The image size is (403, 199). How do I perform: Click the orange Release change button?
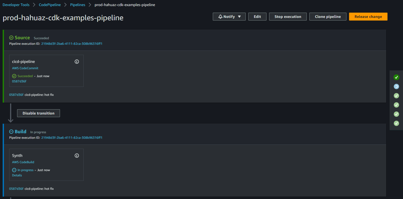368,17
